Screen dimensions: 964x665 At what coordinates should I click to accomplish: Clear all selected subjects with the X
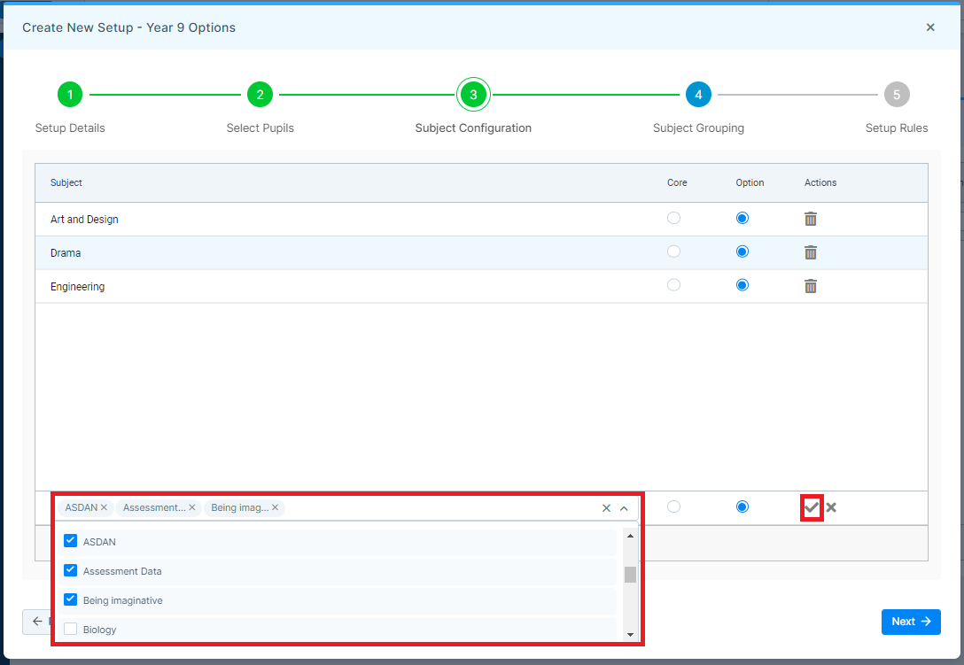606,507
